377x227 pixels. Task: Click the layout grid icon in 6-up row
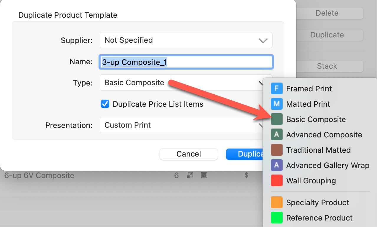204,175
